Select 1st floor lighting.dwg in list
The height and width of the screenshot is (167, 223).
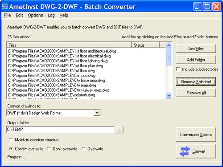58,61
